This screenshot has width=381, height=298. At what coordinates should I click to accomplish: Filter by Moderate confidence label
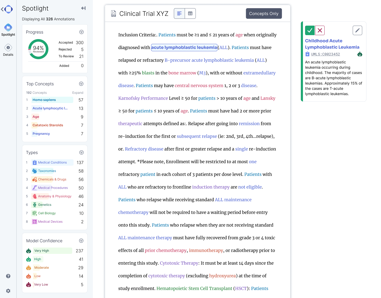(42, 268)
